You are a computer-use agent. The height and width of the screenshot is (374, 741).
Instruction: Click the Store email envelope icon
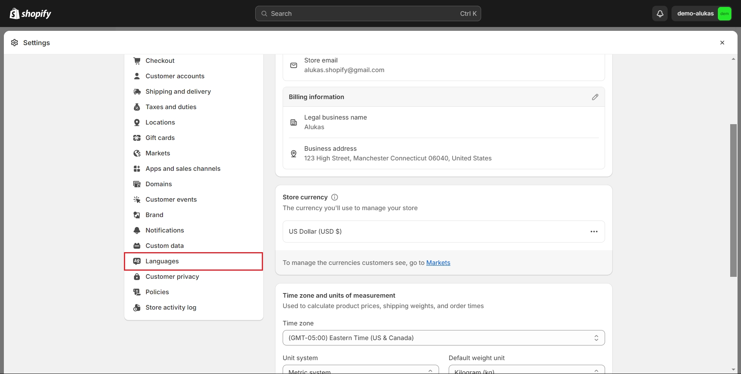click(293, 66)
